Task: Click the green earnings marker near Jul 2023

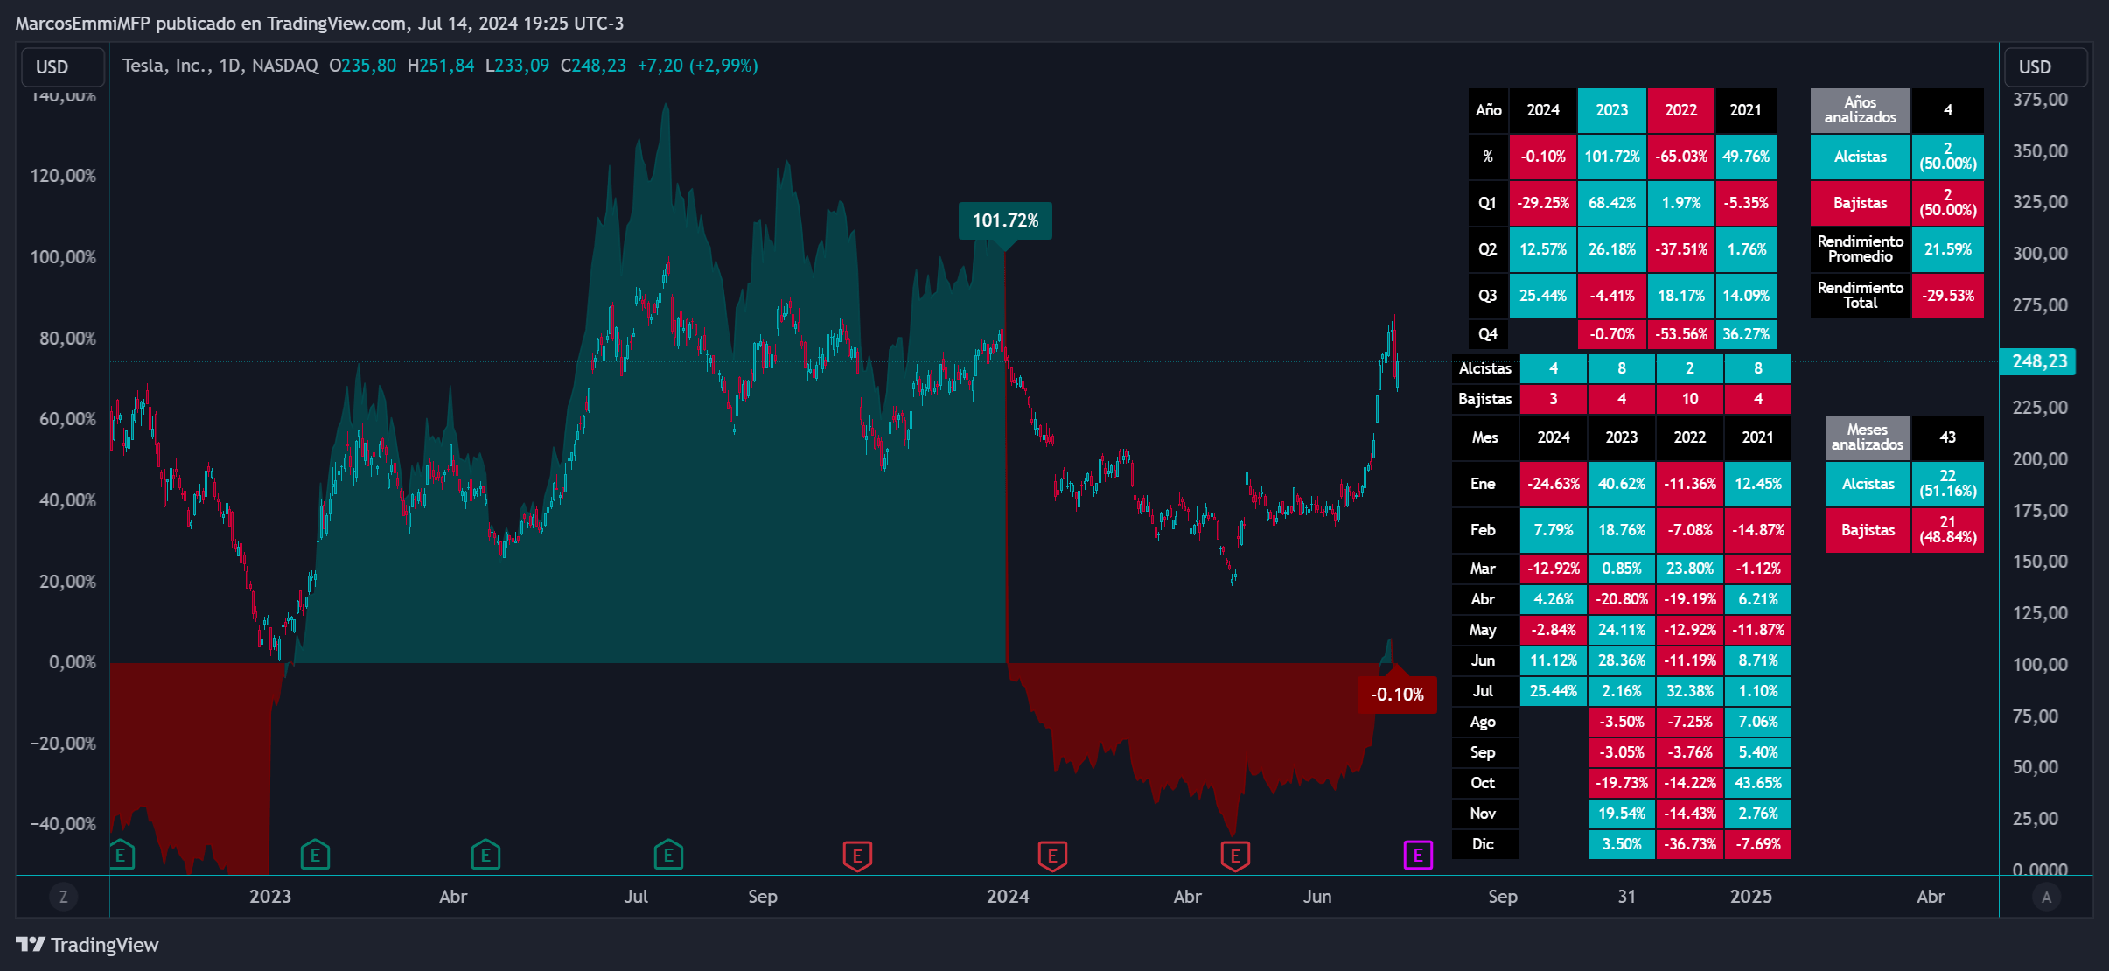Action: point(668,855)
